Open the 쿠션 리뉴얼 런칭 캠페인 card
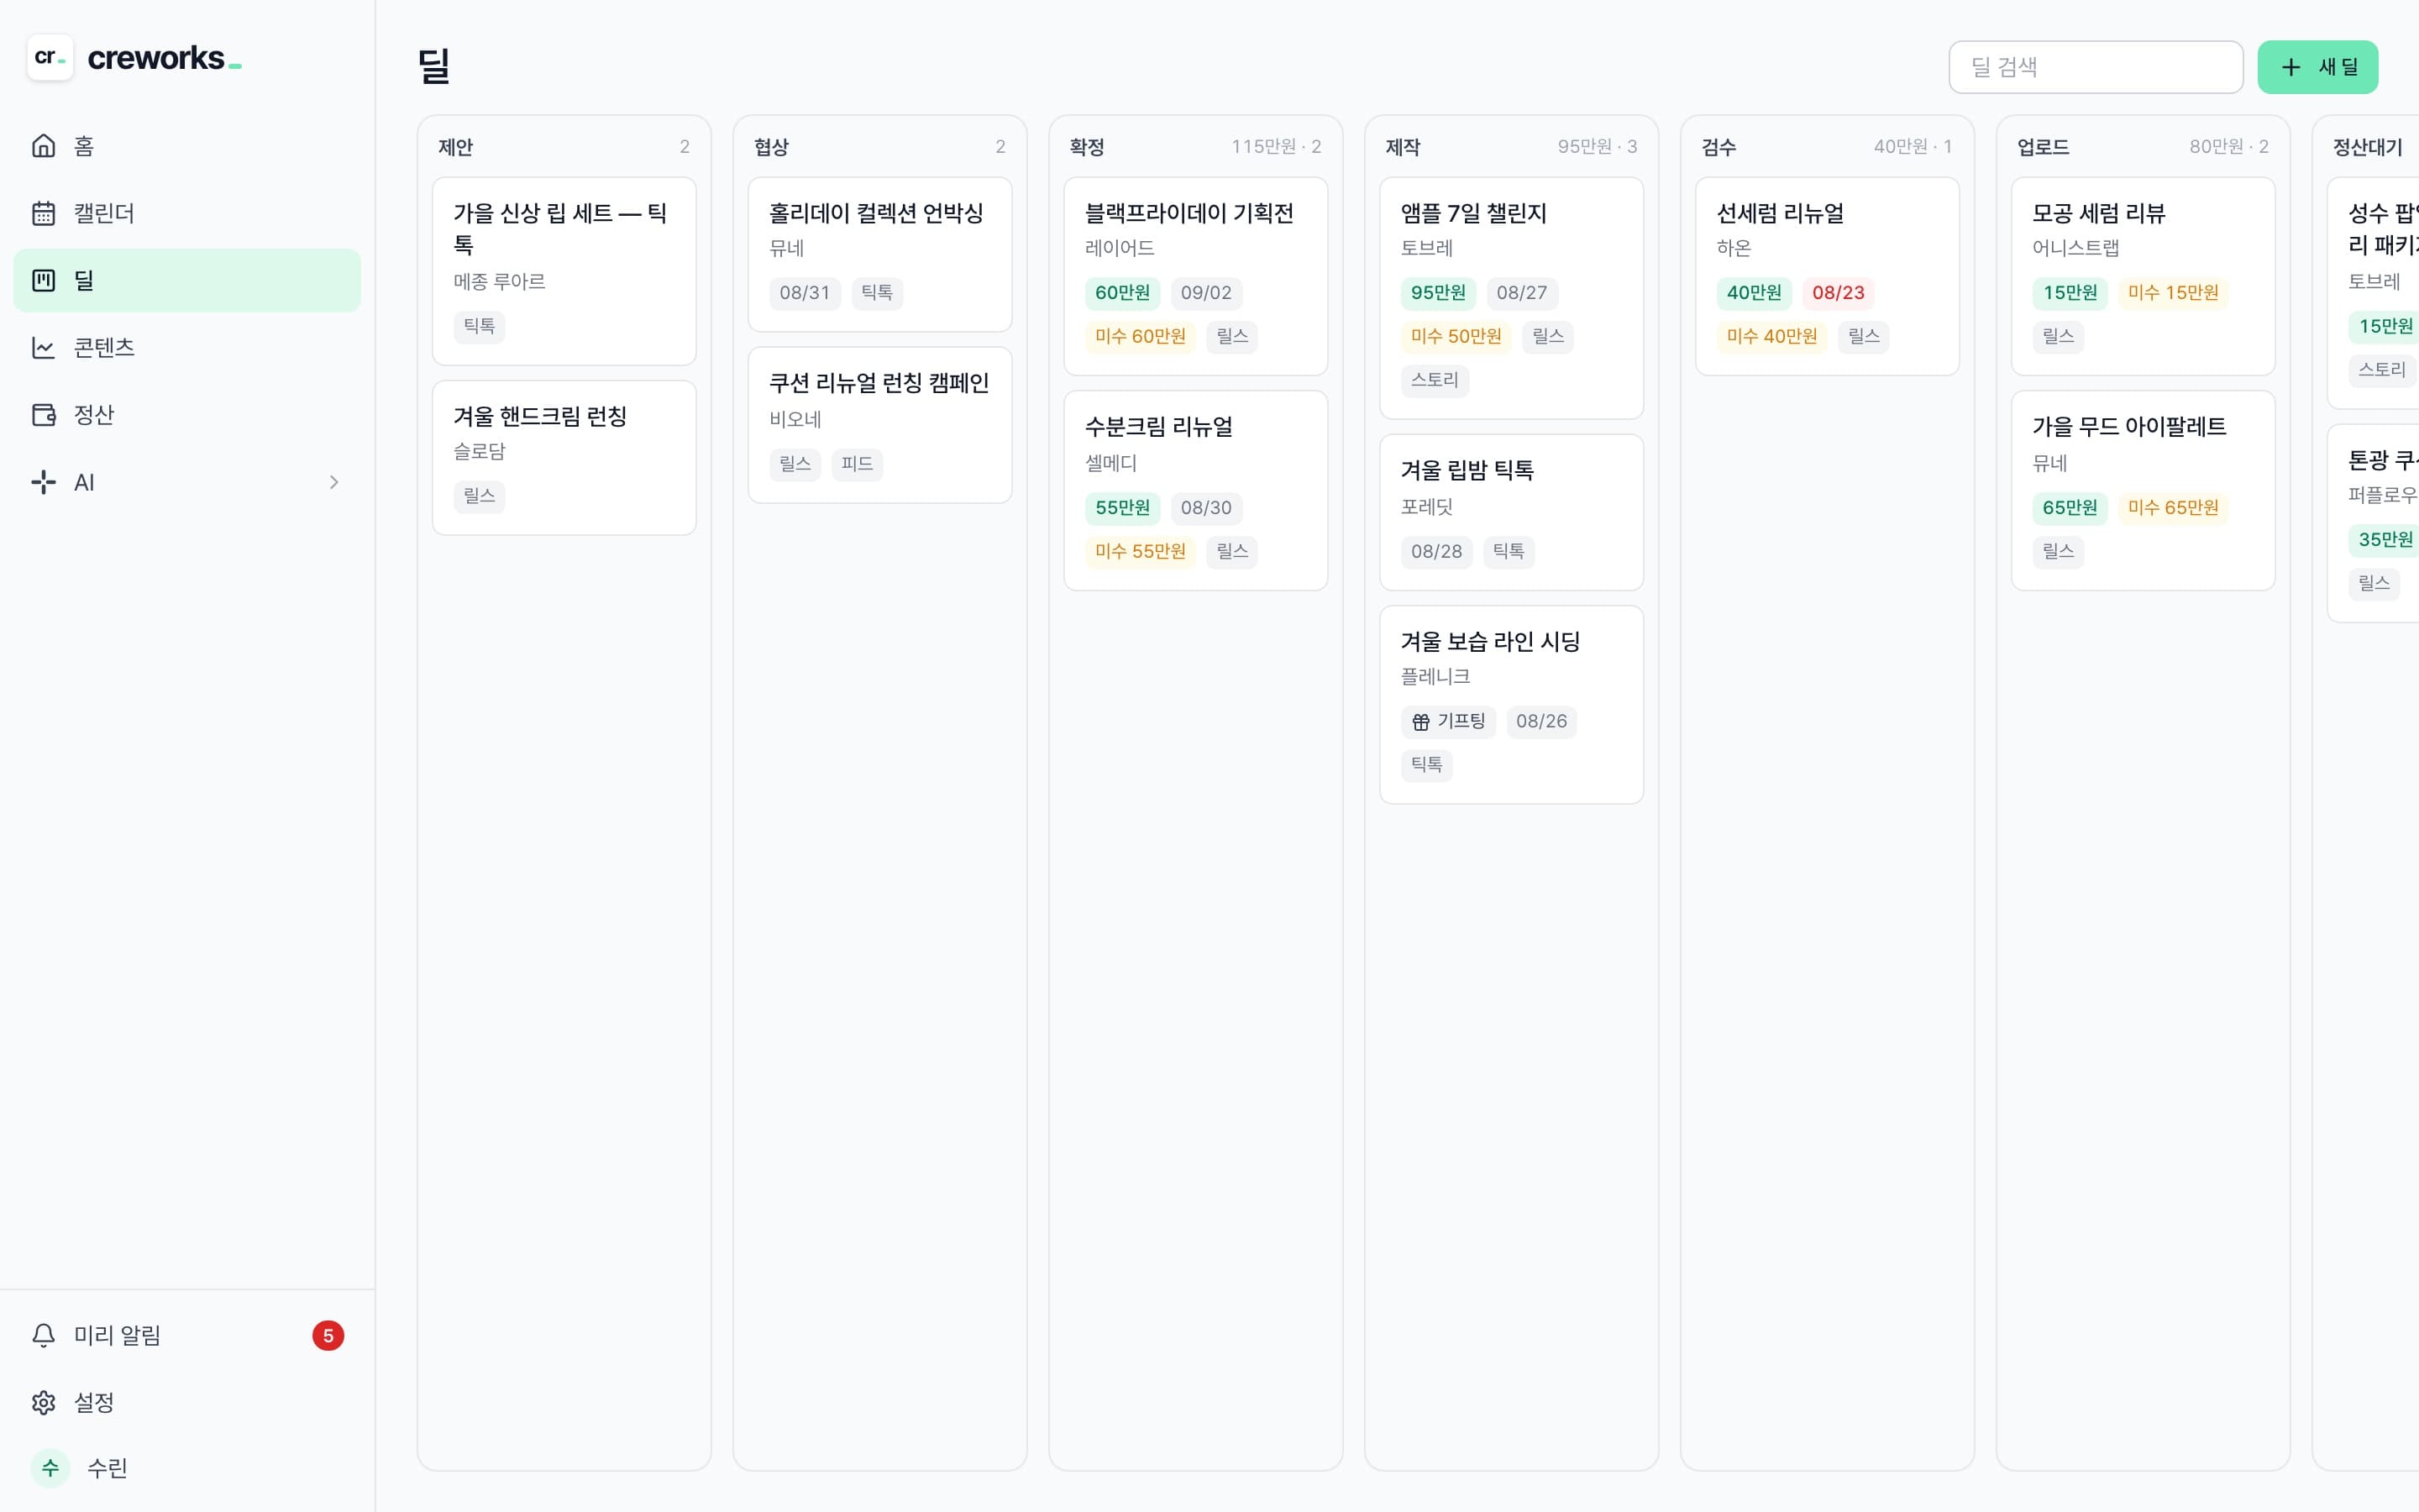The width and height of the screenshot is (2419, 1512). [879, 425]
